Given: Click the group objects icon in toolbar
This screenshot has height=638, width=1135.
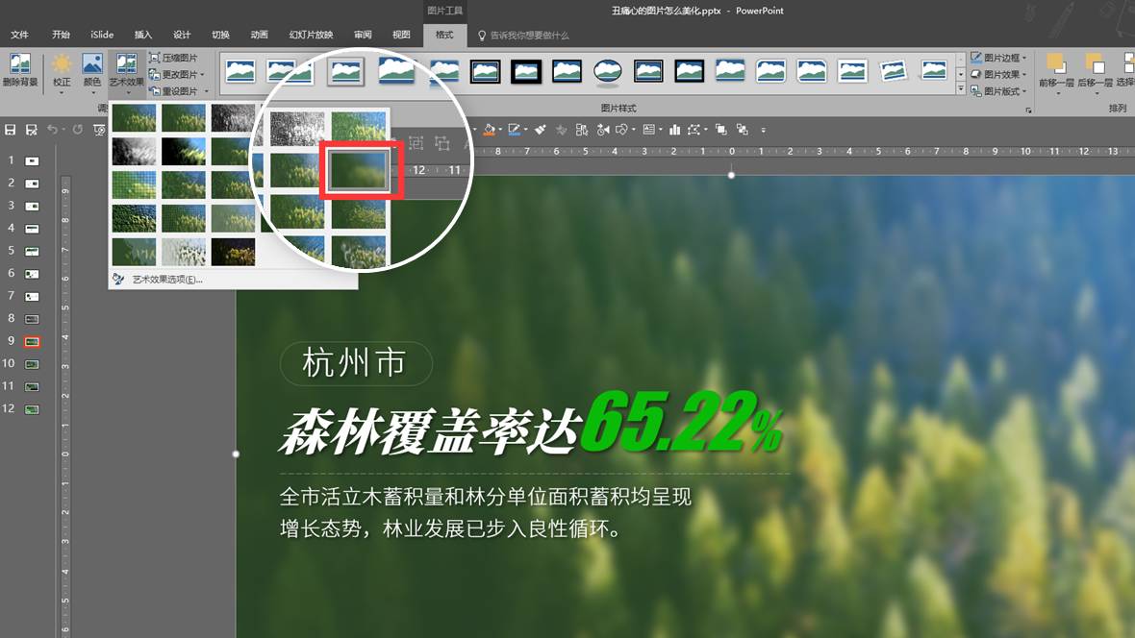Looking at the screenshot, I should tap(721, 130).
